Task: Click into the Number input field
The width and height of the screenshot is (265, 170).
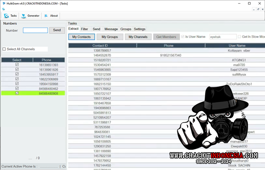Action: [x=35, y=30]
